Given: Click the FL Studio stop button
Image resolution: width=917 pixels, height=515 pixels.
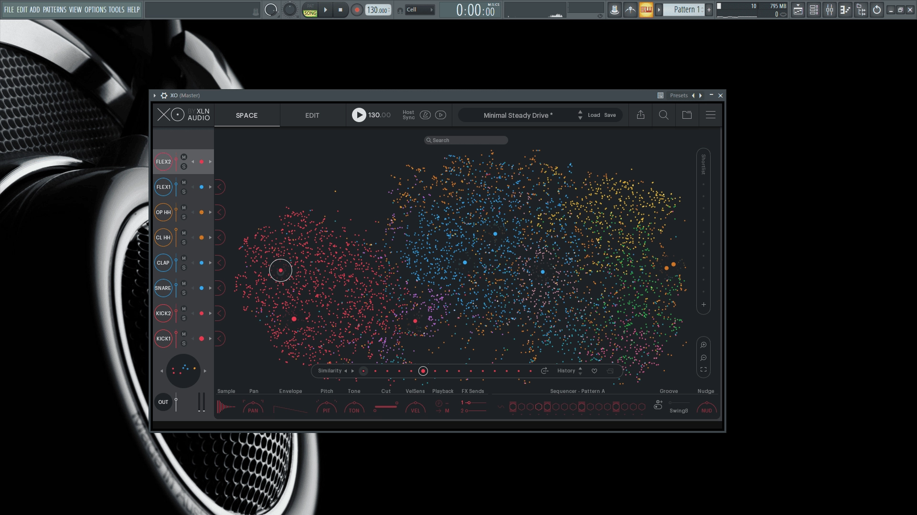Looking at the screenshot, I should (x=340, y=10).
